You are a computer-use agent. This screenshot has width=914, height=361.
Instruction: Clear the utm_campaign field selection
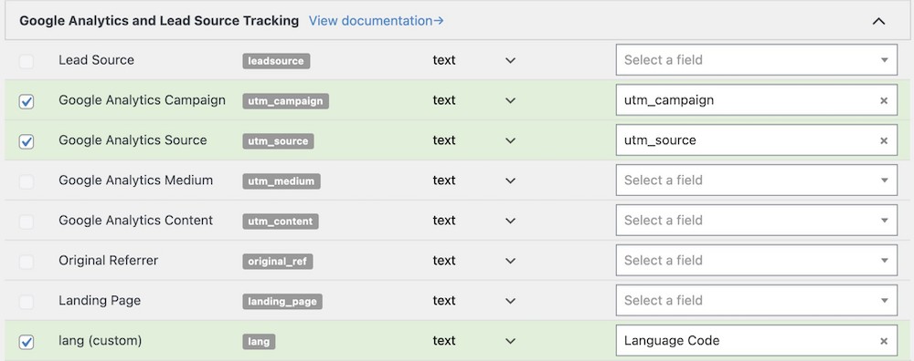(884, 100)
